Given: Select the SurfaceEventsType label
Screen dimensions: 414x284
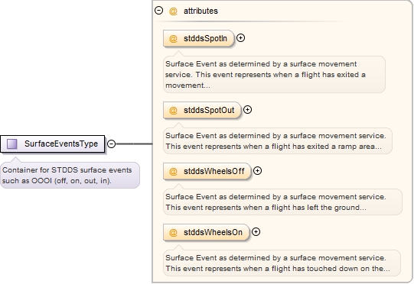Looking at the screenshot, I should pyautogui.click(x=61, y=144).
